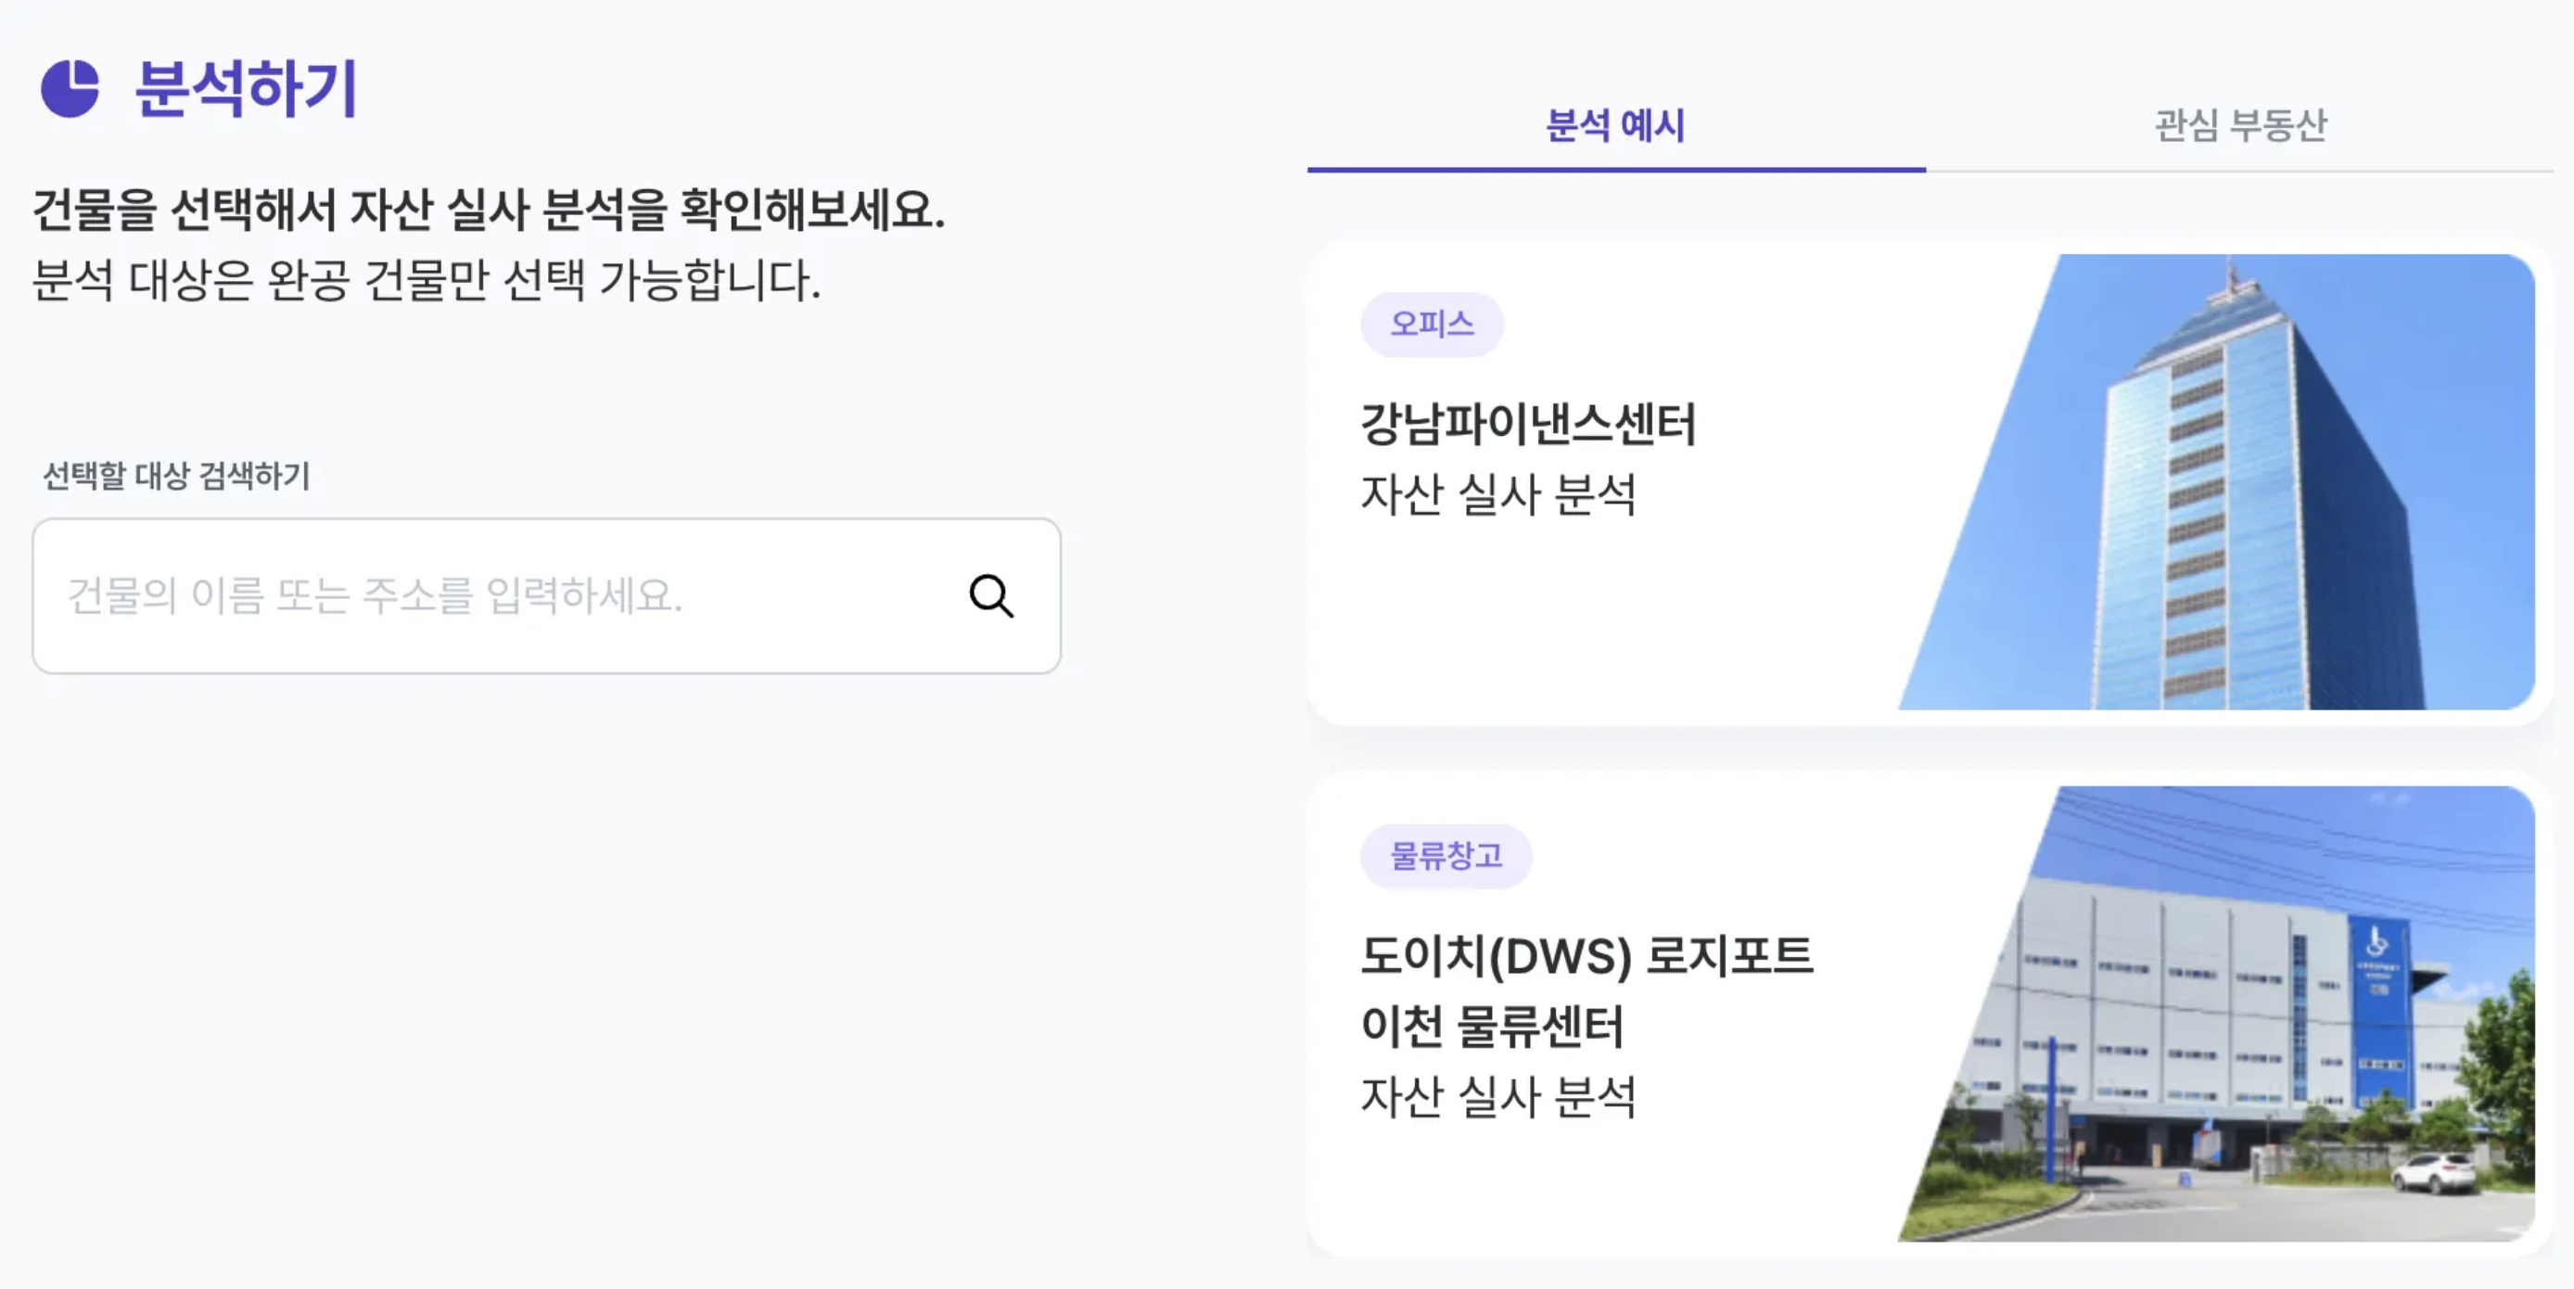Click the purple pie chart icon
Screen dimensions: 2574x1289
point(70,88)
